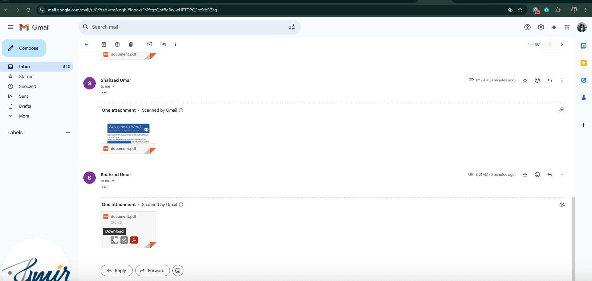The width and height of the screenshot is (592, 281).
Task: Show details dropdown for 8:21 AM message
Action: 113,181
